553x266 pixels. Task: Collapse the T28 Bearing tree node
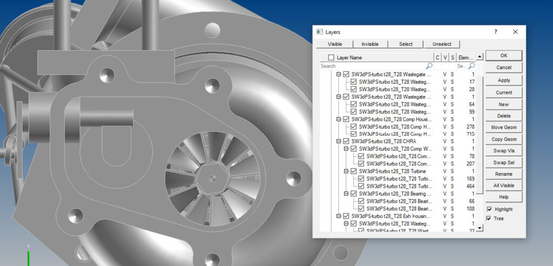coord(346,194)
